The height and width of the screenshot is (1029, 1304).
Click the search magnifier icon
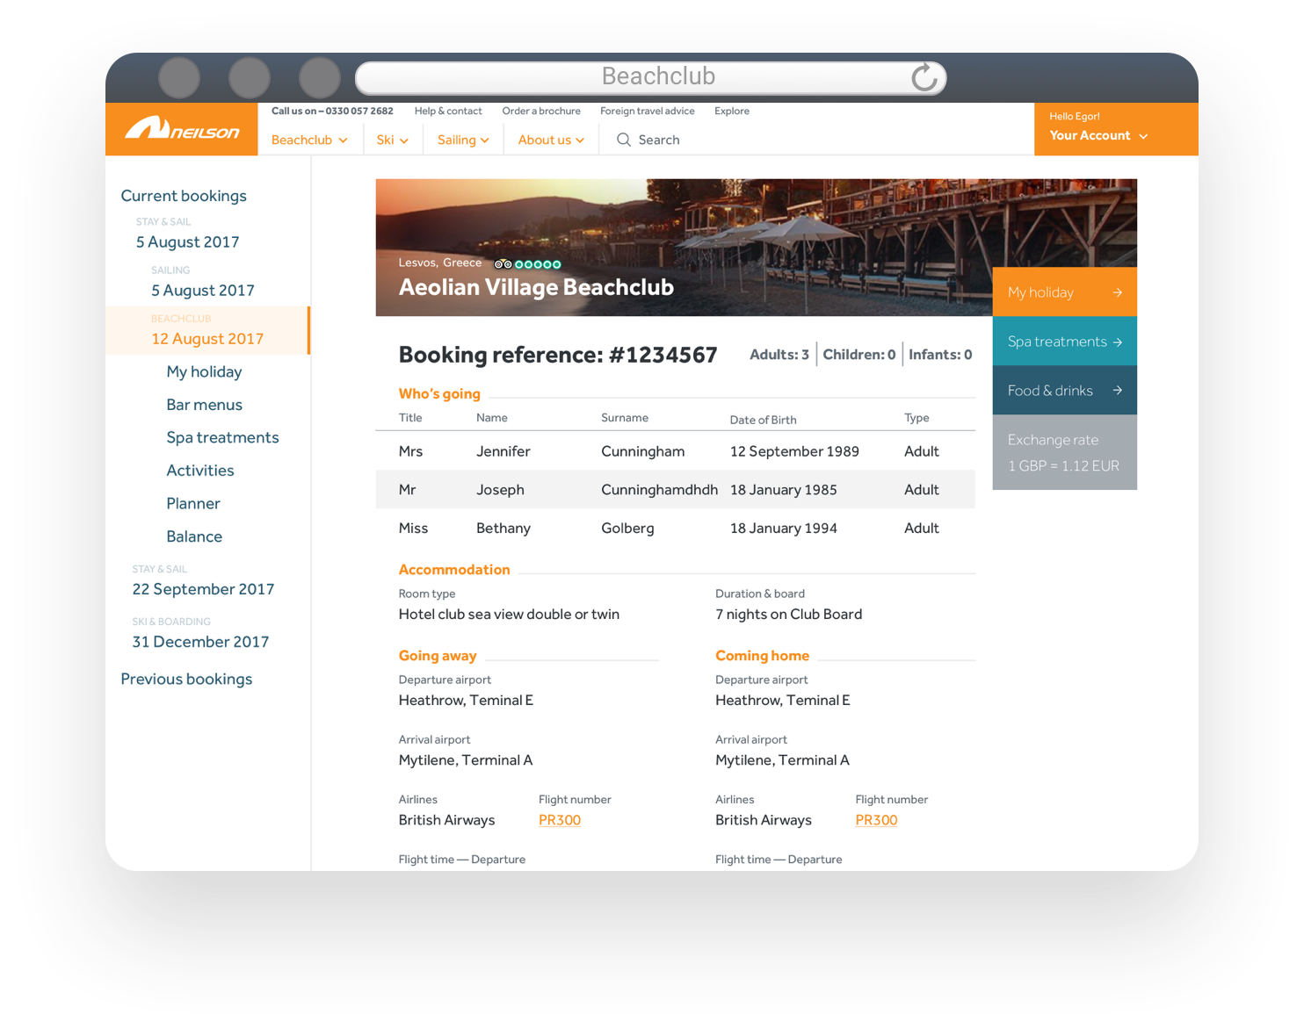623,140
